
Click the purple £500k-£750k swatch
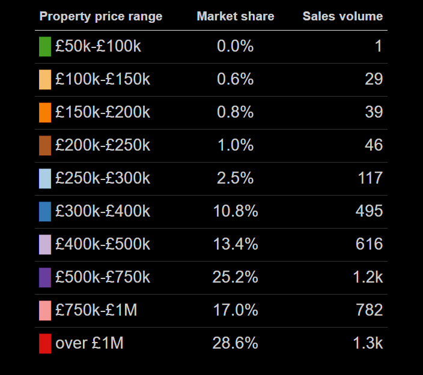tap(45, 278)
